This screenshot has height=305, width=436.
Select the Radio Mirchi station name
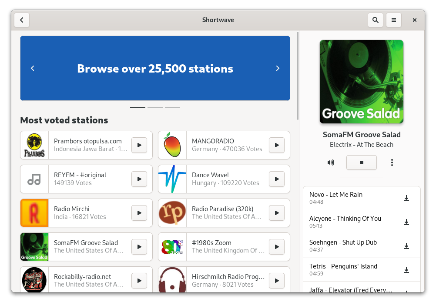72,209
